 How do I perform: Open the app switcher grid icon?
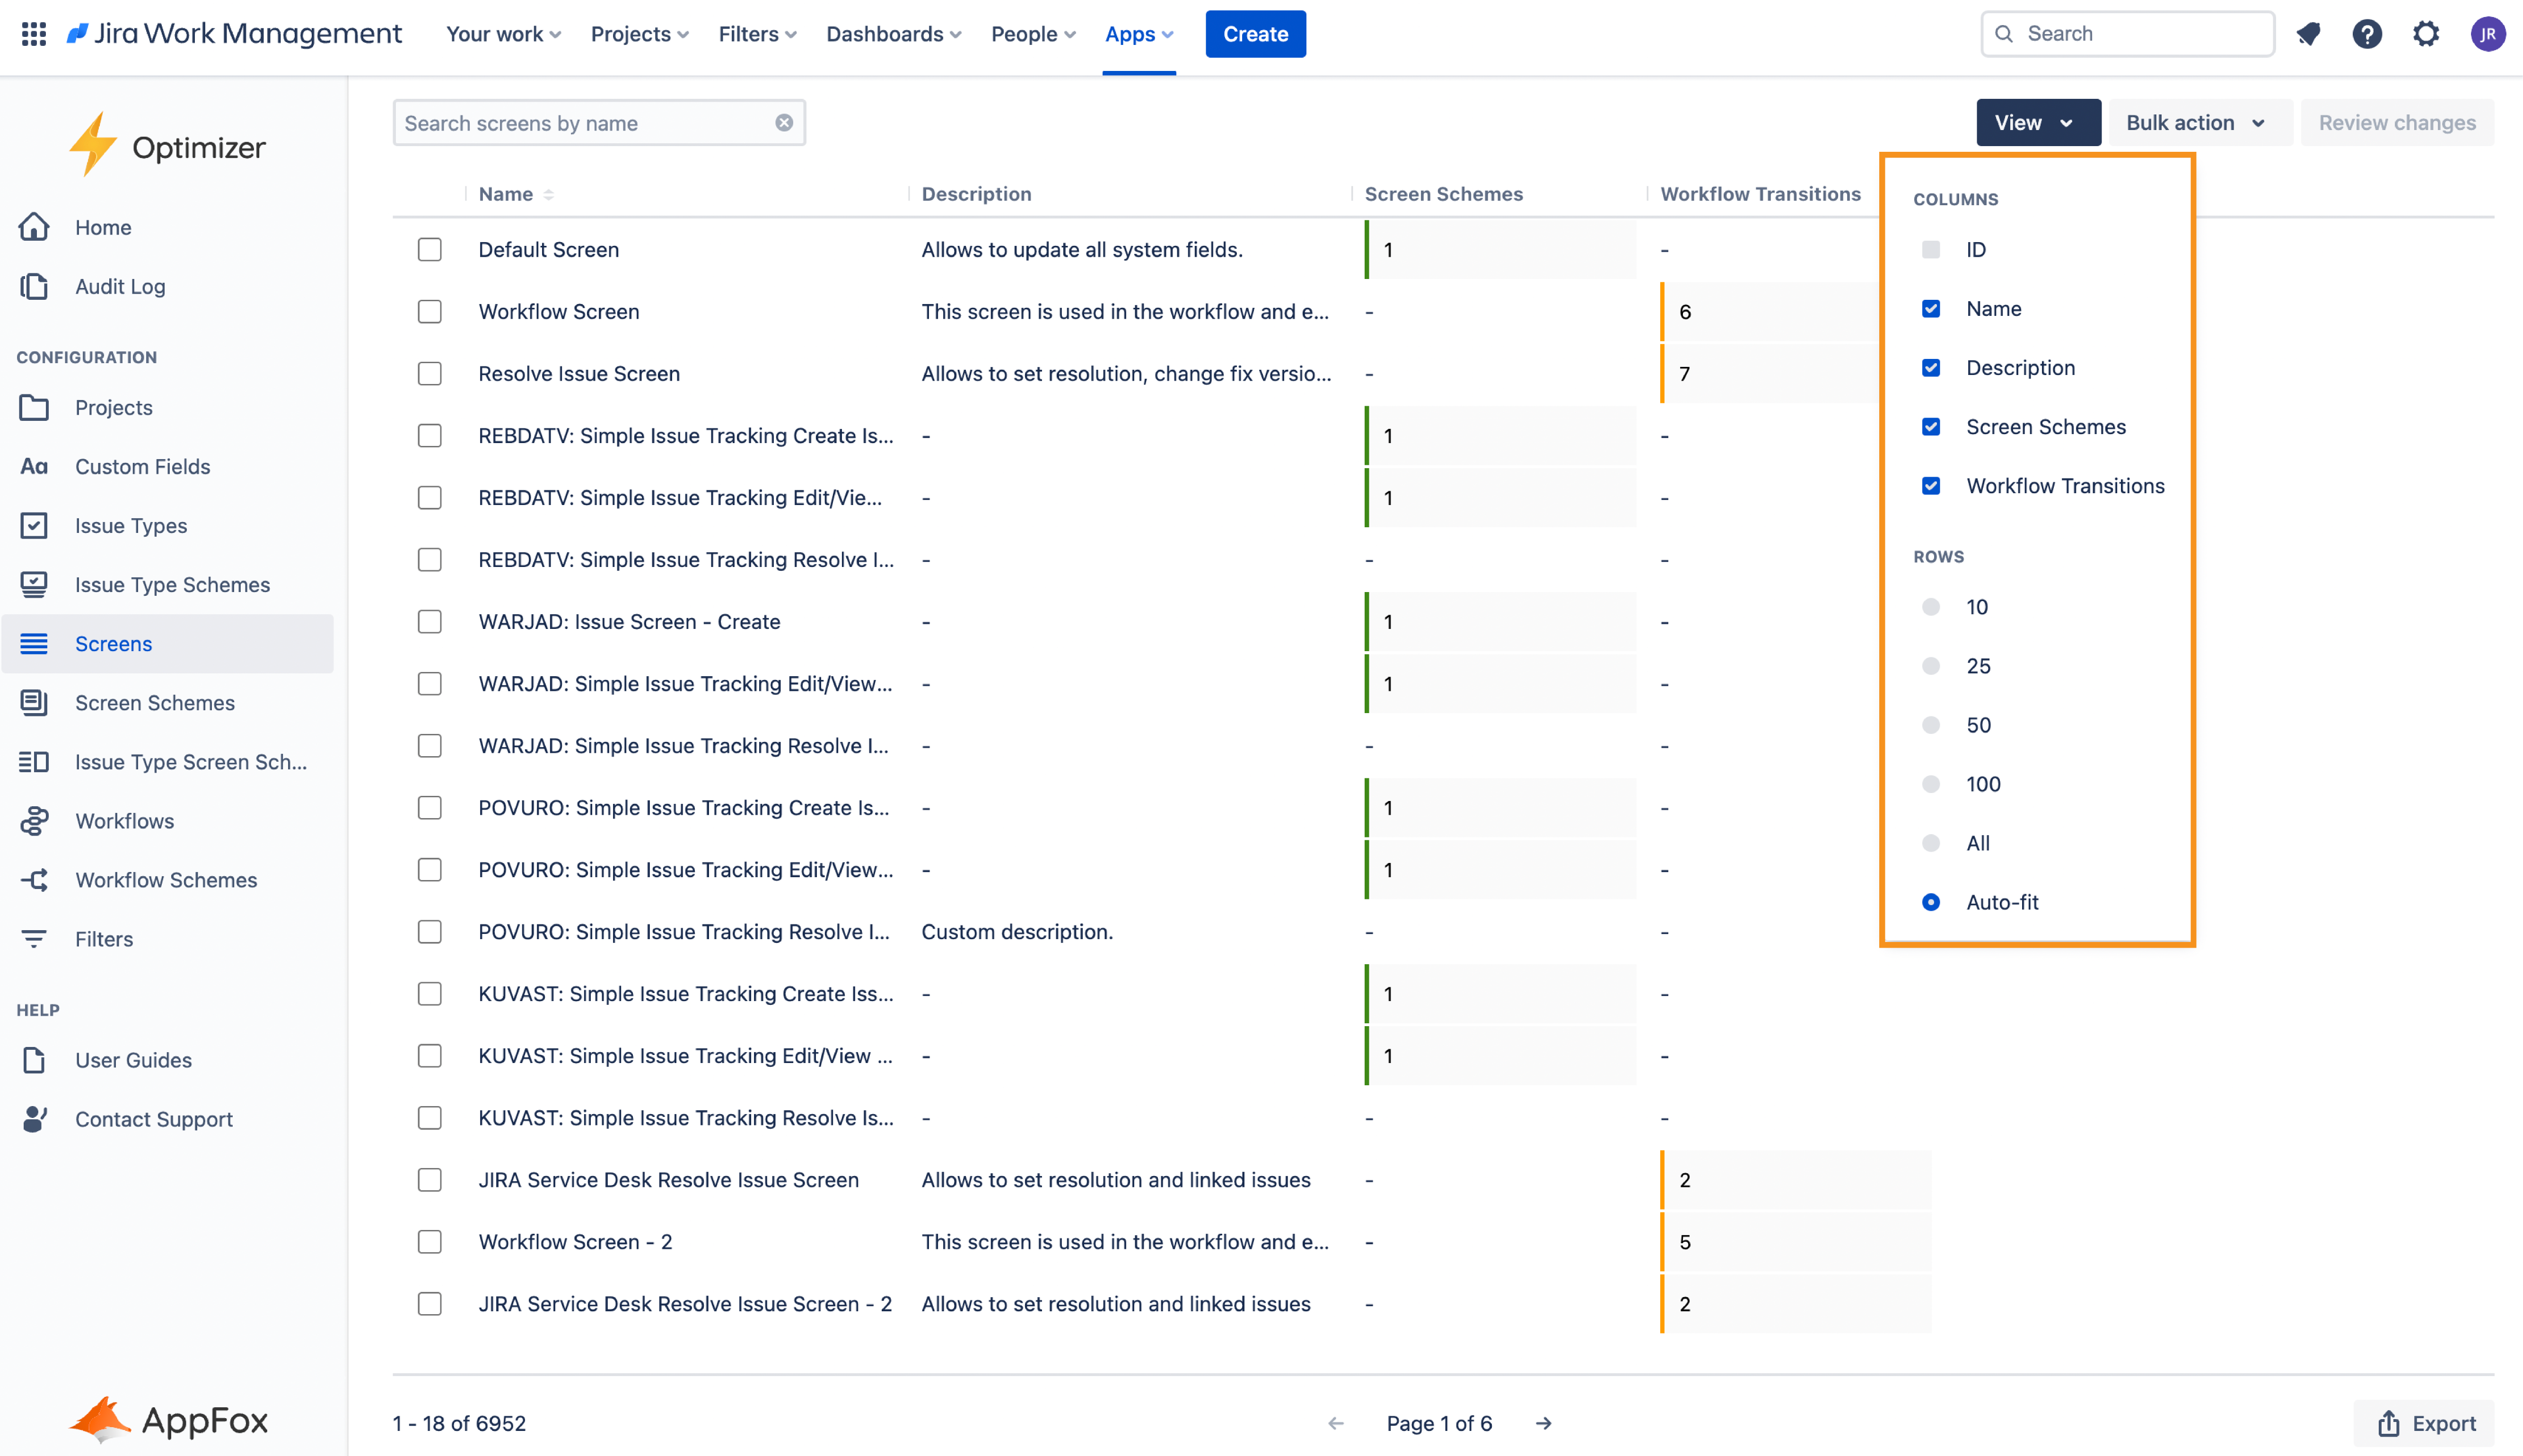[x=34, y=34]
